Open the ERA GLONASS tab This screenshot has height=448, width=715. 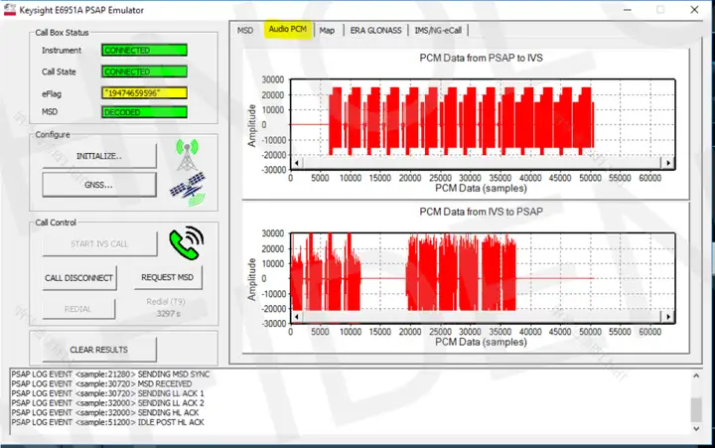(375, 30)
